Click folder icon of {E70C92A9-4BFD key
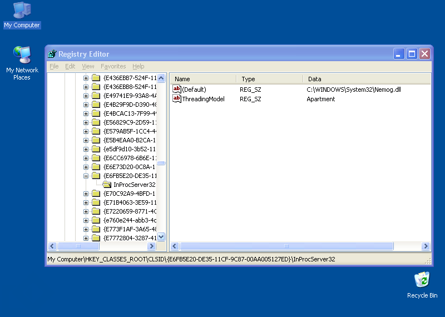 [x=96, y=194]
